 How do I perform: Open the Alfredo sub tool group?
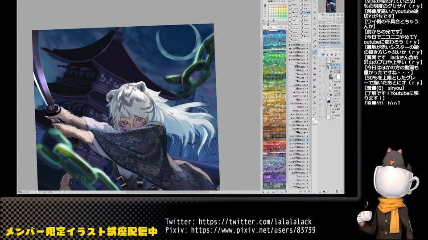coord(294,36)
